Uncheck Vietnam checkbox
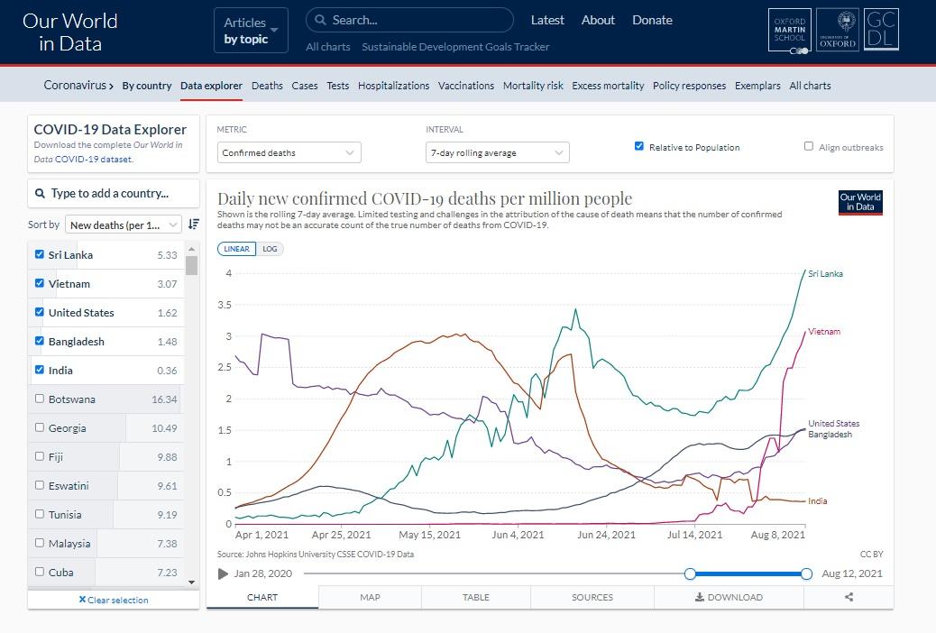This screenshot has height=633, width=936. coord(40,283)
